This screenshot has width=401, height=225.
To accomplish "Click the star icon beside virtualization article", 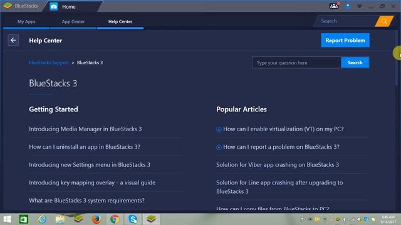I will (219, 129).
